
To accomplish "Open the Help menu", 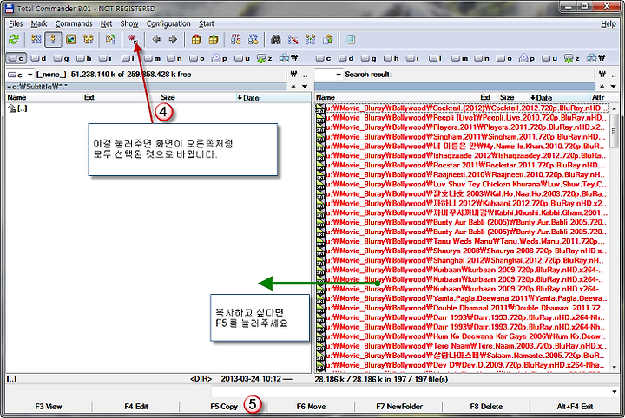I will click(609, 24).
